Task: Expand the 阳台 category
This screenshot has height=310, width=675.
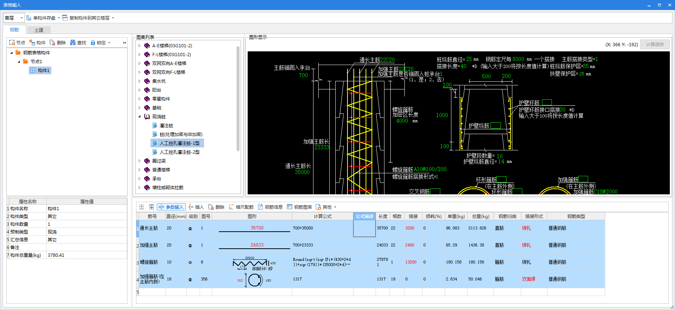Action: click(x=140, y=90)
